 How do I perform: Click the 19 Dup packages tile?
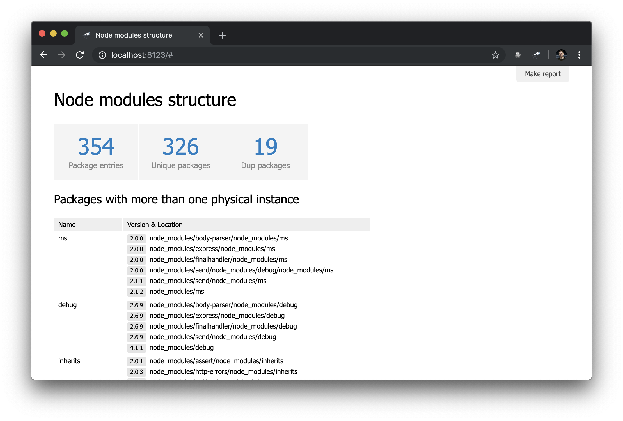[265, 152]
